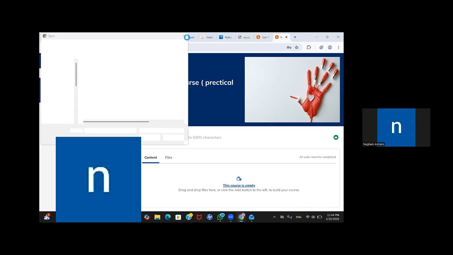Open McAfee from the taskbar

[x=199, y=217]
